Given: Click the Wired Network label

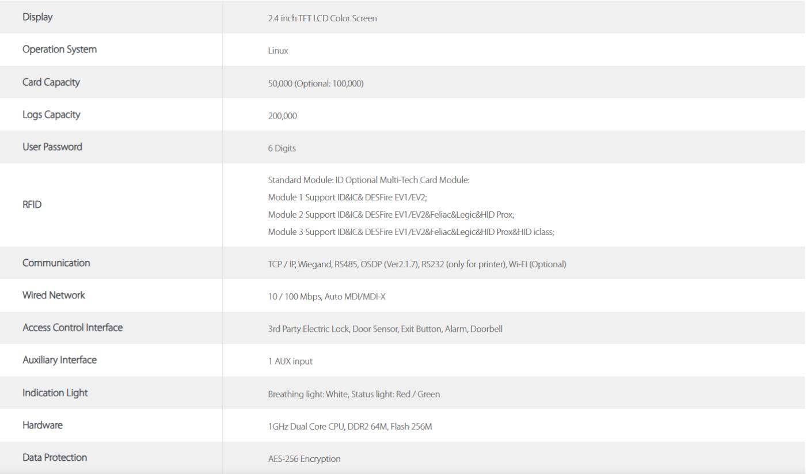Looking at the screenshot, I should [x=54, y=295].
